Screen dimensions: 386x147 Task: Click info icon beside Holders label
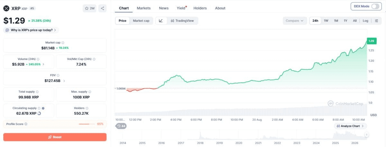(x=87, y=108)
